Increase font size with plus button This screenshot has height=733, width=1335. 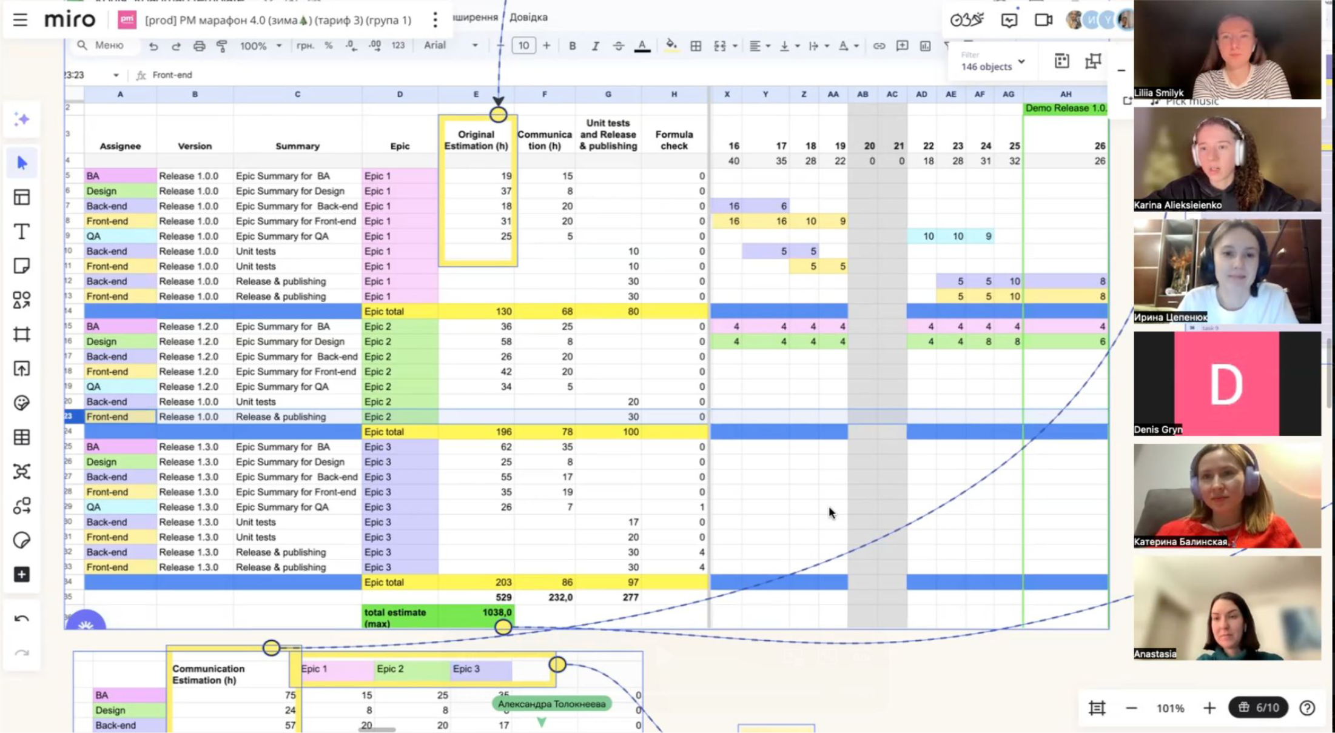[546, 45]
